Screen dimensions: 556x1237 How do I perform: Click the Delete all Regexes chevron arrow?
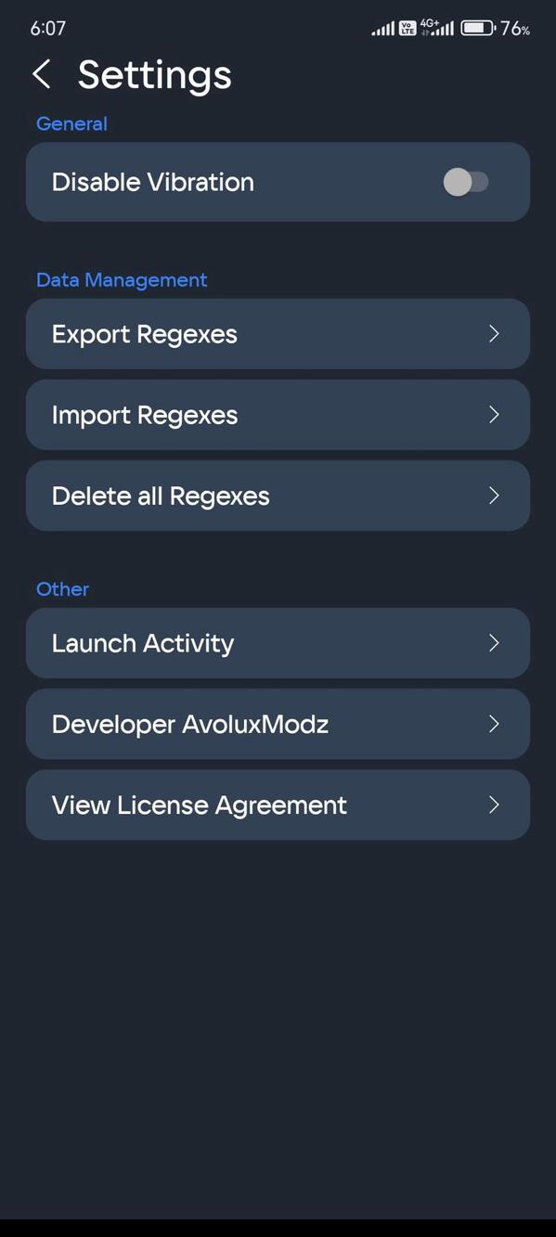[493, 496]
